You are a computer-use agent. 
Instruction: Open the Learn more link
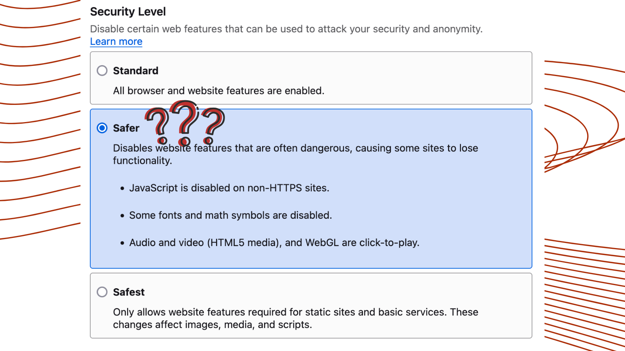(x=116, y=41)
